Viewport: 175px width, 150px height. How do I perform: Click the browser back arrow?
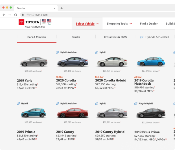[4, 14]
